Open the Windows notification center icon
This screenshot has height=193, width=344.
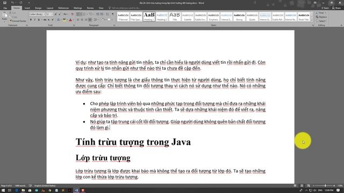[338, 190]
